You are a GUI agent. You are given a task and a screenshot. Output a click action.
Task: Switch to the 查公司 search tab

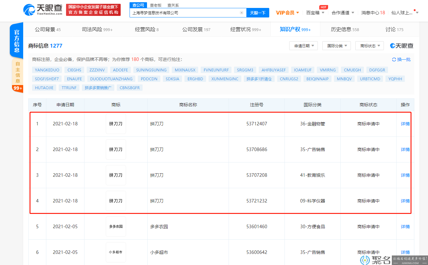click(138, 5)
